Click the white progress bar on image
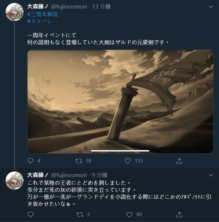 pos(120,151)
